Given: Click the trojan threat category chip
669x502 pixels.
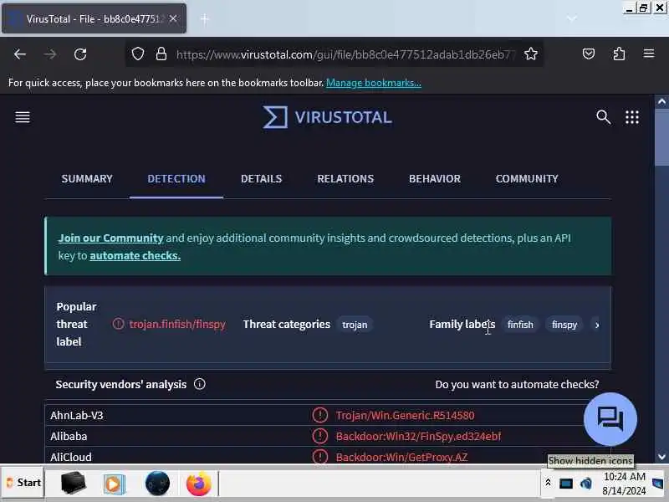Looking at the screenshot, I should tap(355, 325).
